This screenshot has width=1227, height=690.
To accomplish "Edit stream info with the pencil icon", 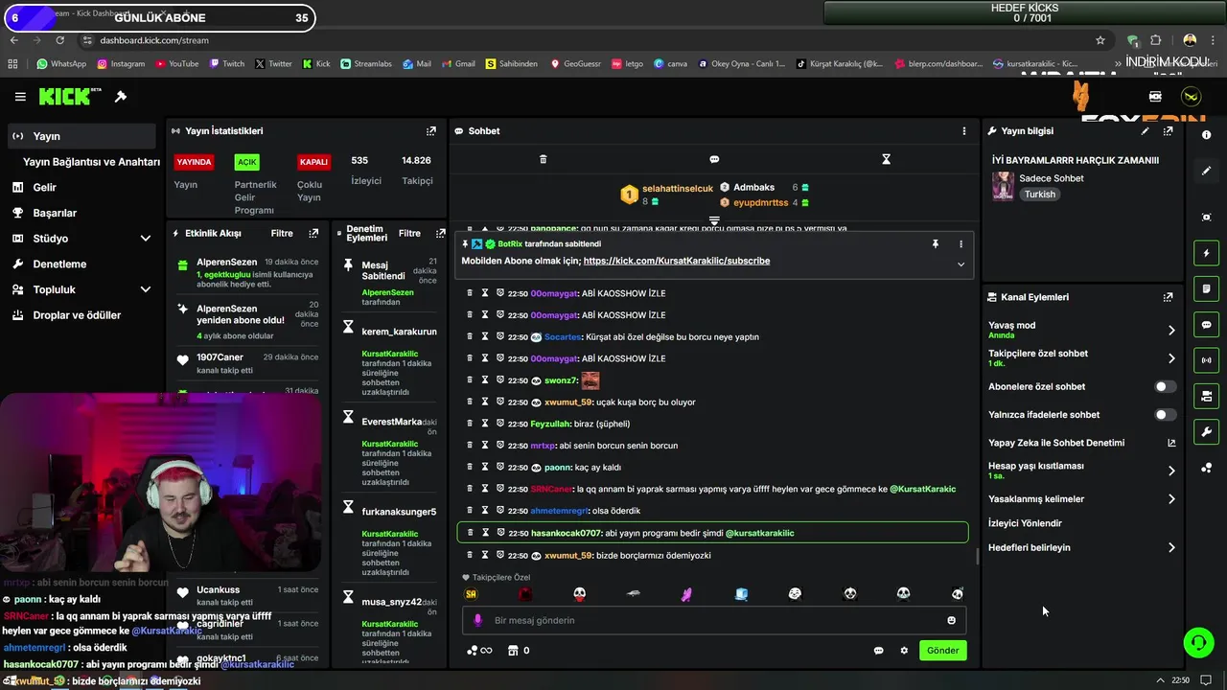I will click(x=1145, y=130).
